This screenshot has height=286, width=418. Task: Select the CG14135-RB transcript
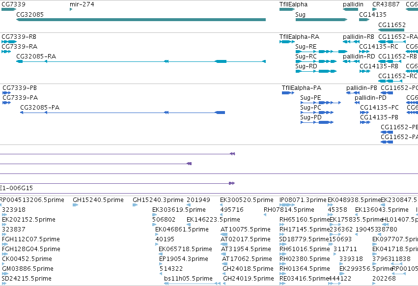(x=364, y=71)
